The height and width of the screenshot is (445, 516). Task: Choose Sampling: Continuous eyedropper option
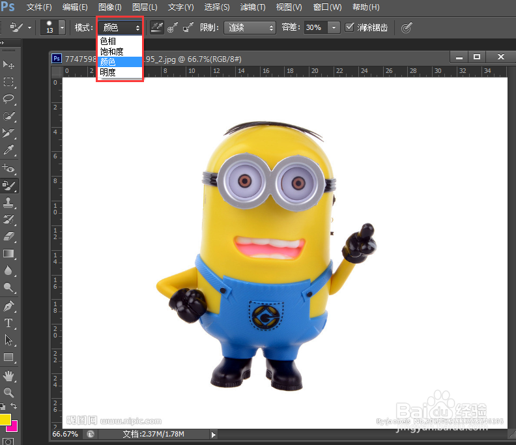[x=157, y=27]
